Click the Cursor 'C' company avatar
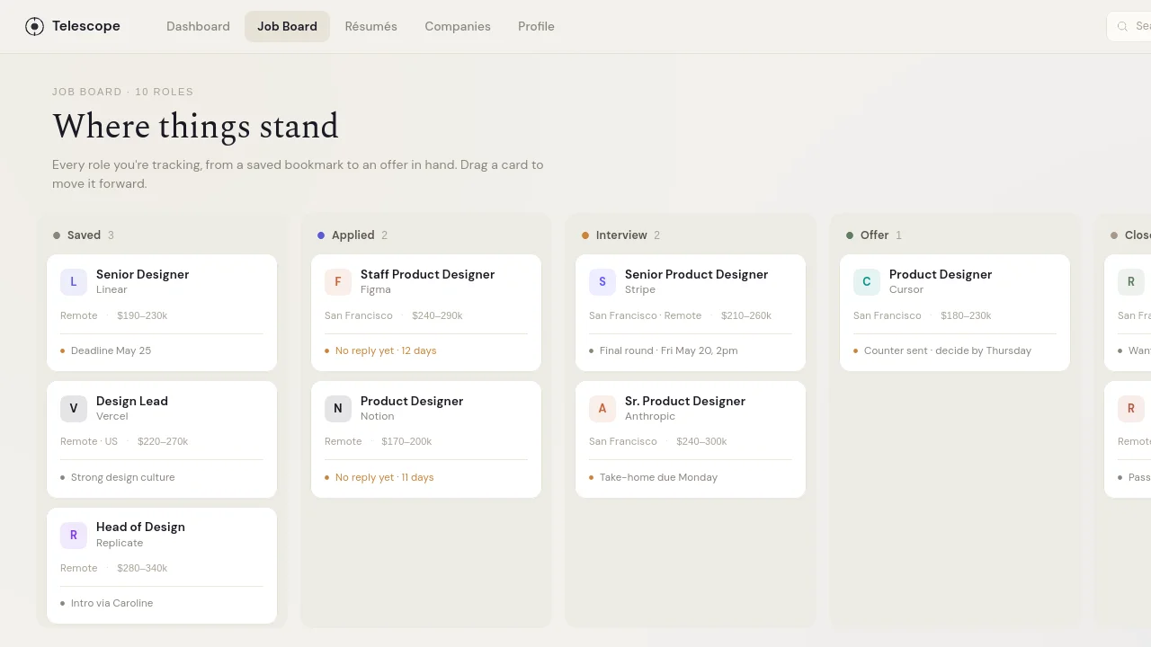 (867, 281)
